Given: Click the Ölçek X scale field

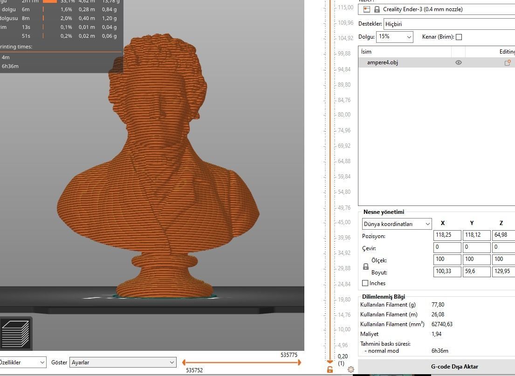Looking at the screenshot, I should click(x=447, y=260).
